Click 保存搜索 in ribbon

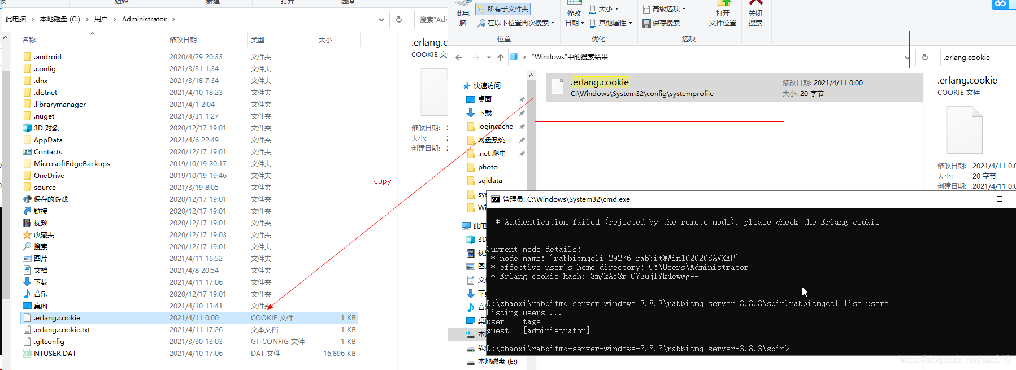pyautogui.click(x=661, y=23)
